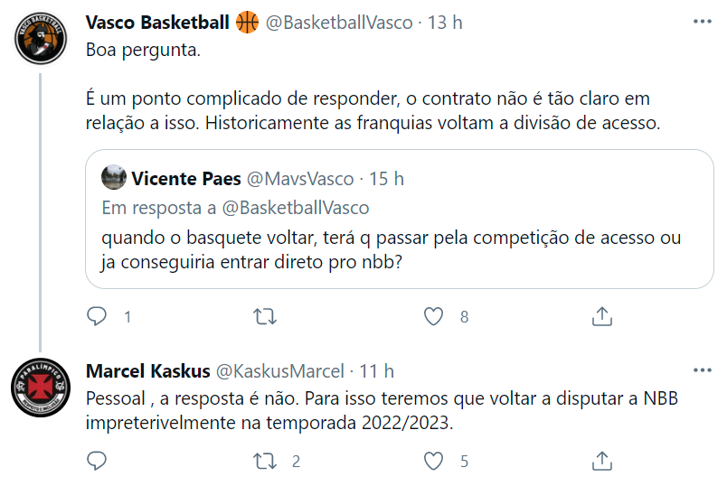Open more options for Vasco Basketball tweet

[x=701, y=21]
